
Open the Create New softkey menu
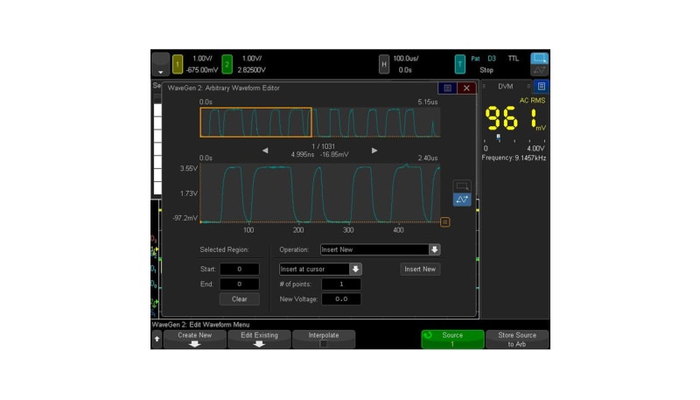pos(194,340)
